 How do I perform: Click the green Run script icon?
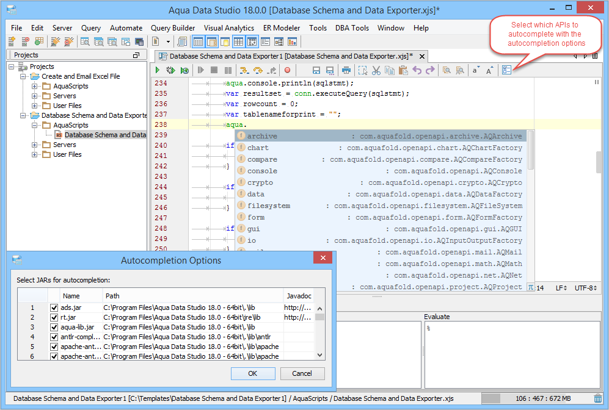point(158,70)
